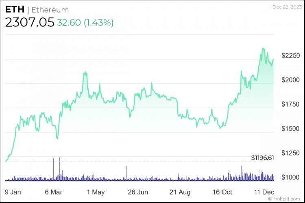Select the $1000 price axis label
The width and height of the screenshot is (305, 203).
(x=291, y=177)
